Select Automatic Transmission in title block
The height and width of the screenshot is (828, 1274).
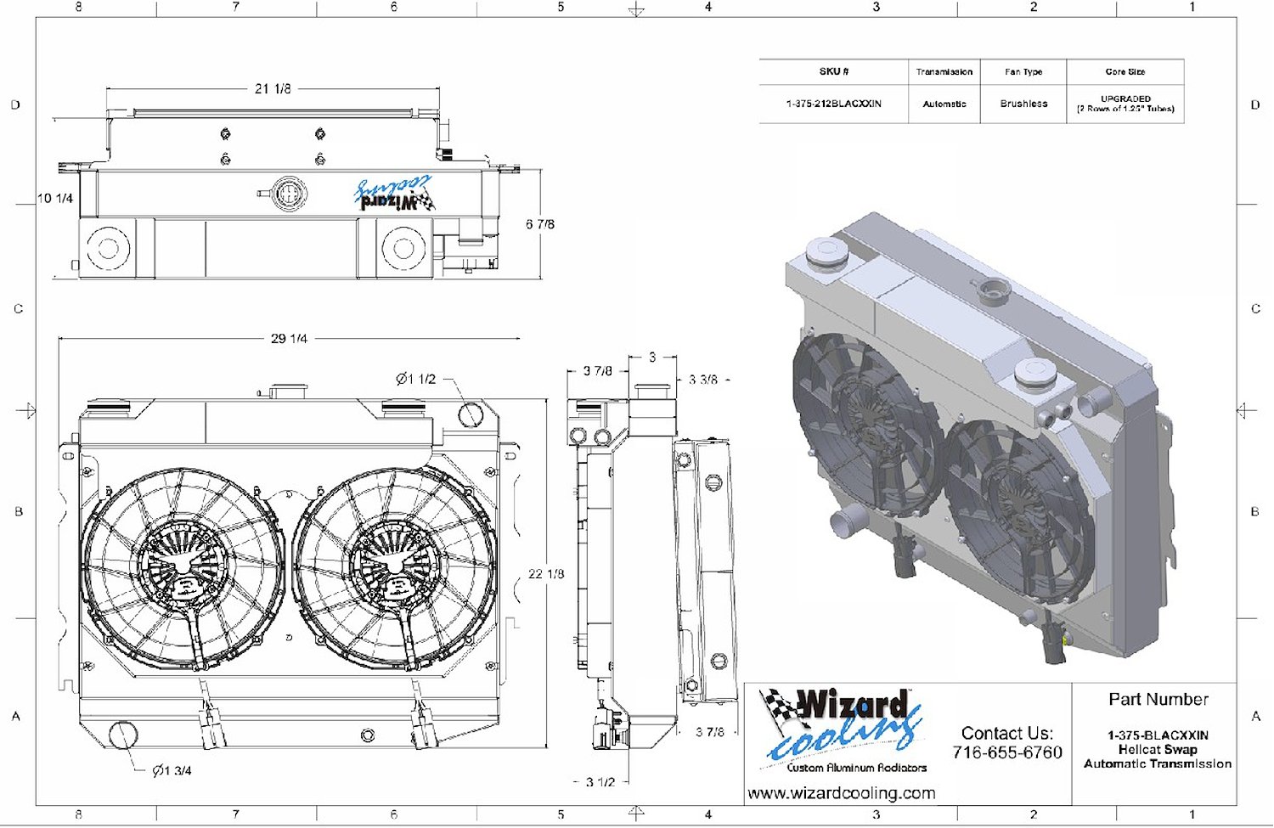1158,763
